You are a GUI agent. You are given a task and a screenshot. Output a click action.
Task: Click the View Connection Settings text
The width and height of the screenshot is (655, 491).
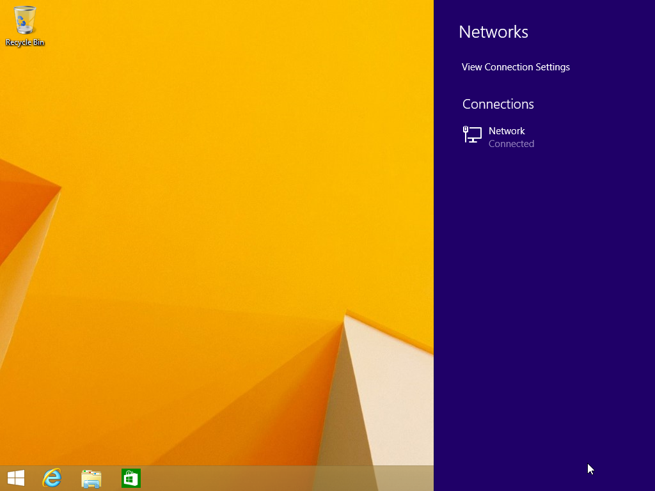click(x=516, y=66)
